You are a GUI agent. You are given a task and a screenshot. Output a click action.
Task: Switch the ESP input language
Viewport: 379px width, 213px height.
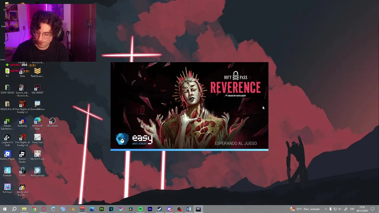352,209
